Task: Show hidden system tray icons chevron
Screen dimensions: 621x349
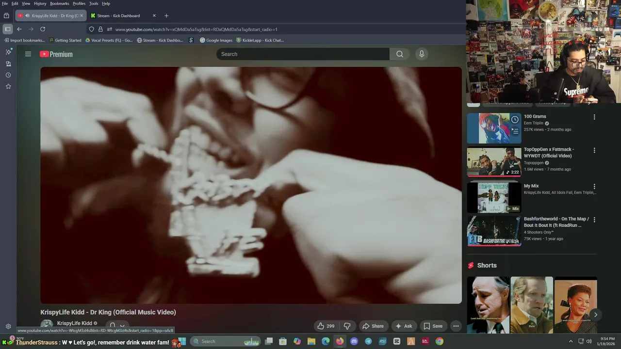Action: [x=571, y=341]
